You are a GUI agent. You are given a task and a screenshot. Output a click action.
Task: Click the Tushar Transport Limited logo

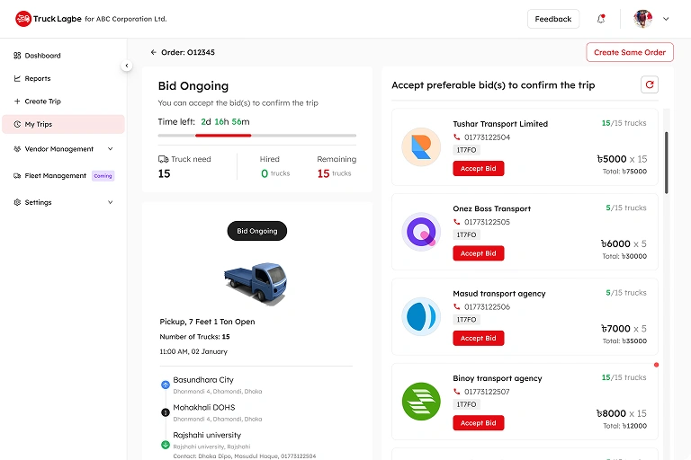tap(420, 146)
